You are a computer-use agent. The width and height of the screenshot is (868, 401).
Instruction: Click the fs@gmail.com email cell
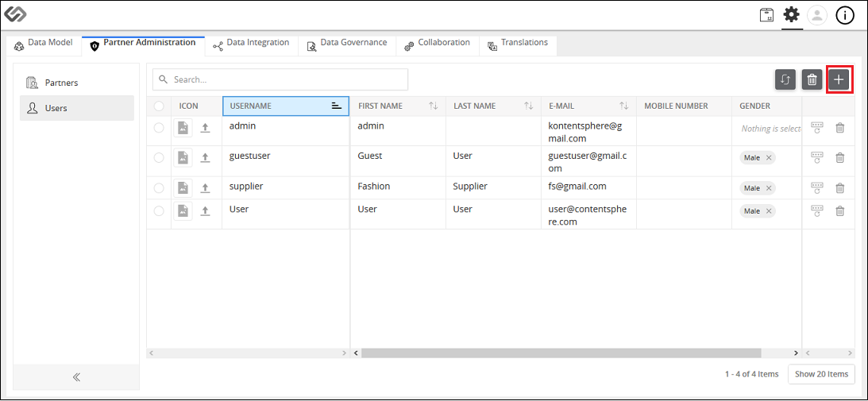pyautogui.click(x=588, y=187)
